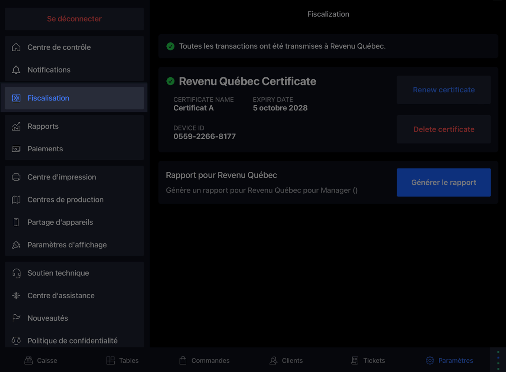Open Centre de contrôle menu item
This screenshot has height=372, width=506.
coord(74,47)
